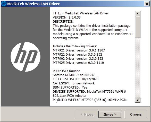Click 'MT7925 Driver, version 0.3.0.1110' line
Viewport: 151px width, 122px height.
pyautogui.click(x=78, y=63)
